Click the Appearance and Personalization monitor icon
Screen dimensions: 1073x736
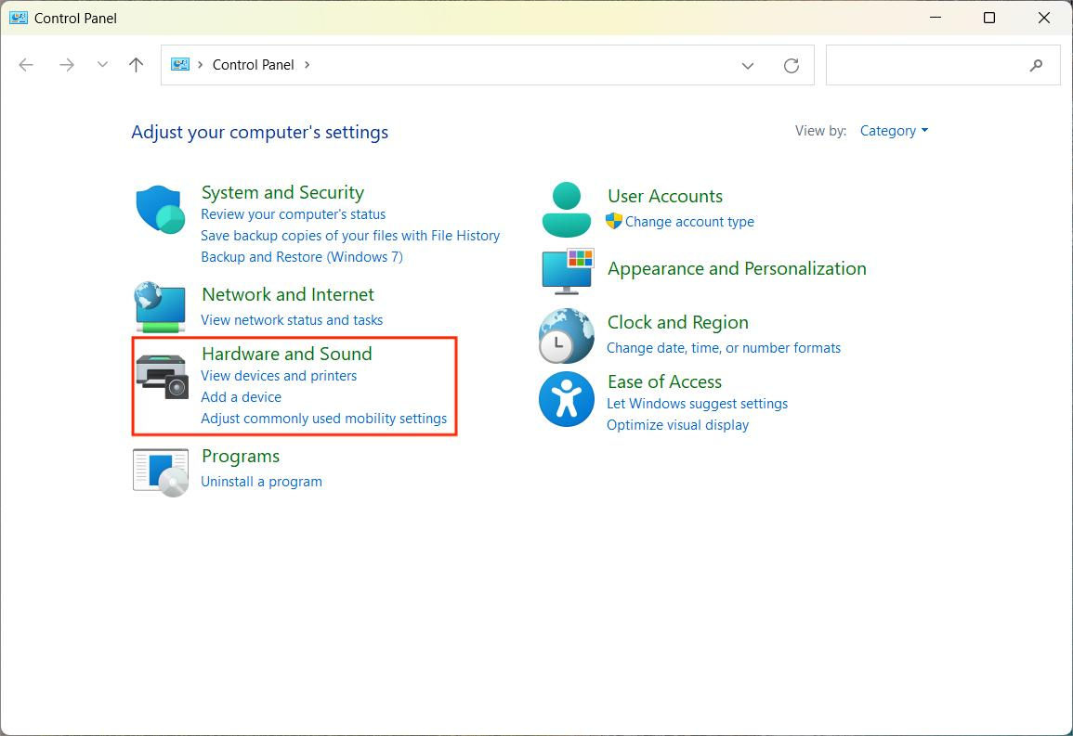566,272
